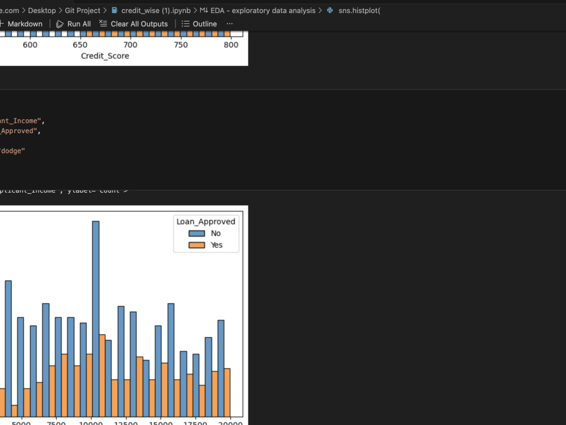Click the 700 tick on Credit_Score axis
This screenshot has width=566, height=425.
[x=130, y=45]
